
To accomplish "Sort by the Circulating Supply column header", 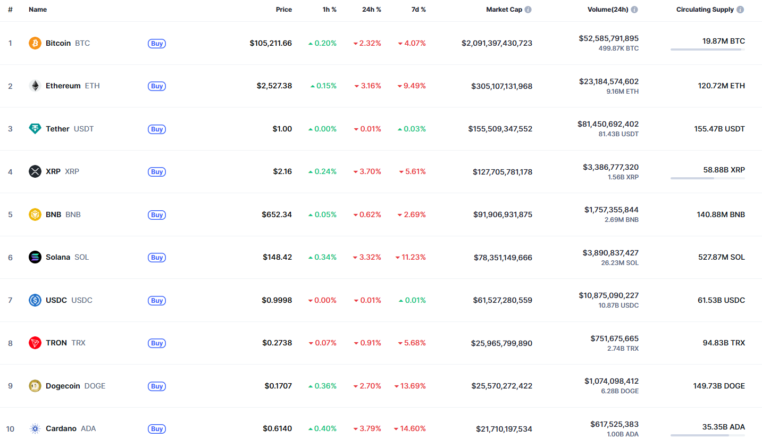I will 705,10.
